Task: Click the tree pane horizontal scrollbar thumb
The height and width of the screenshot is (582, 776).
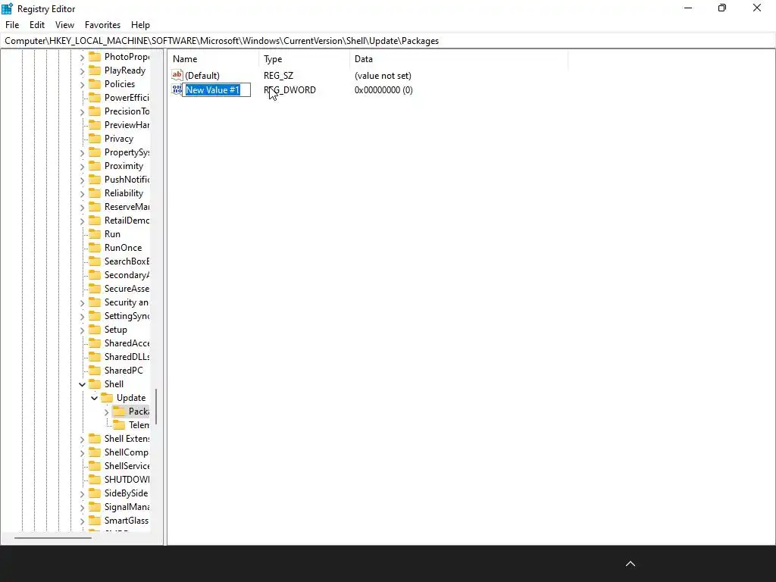Action: click(52, 537)
